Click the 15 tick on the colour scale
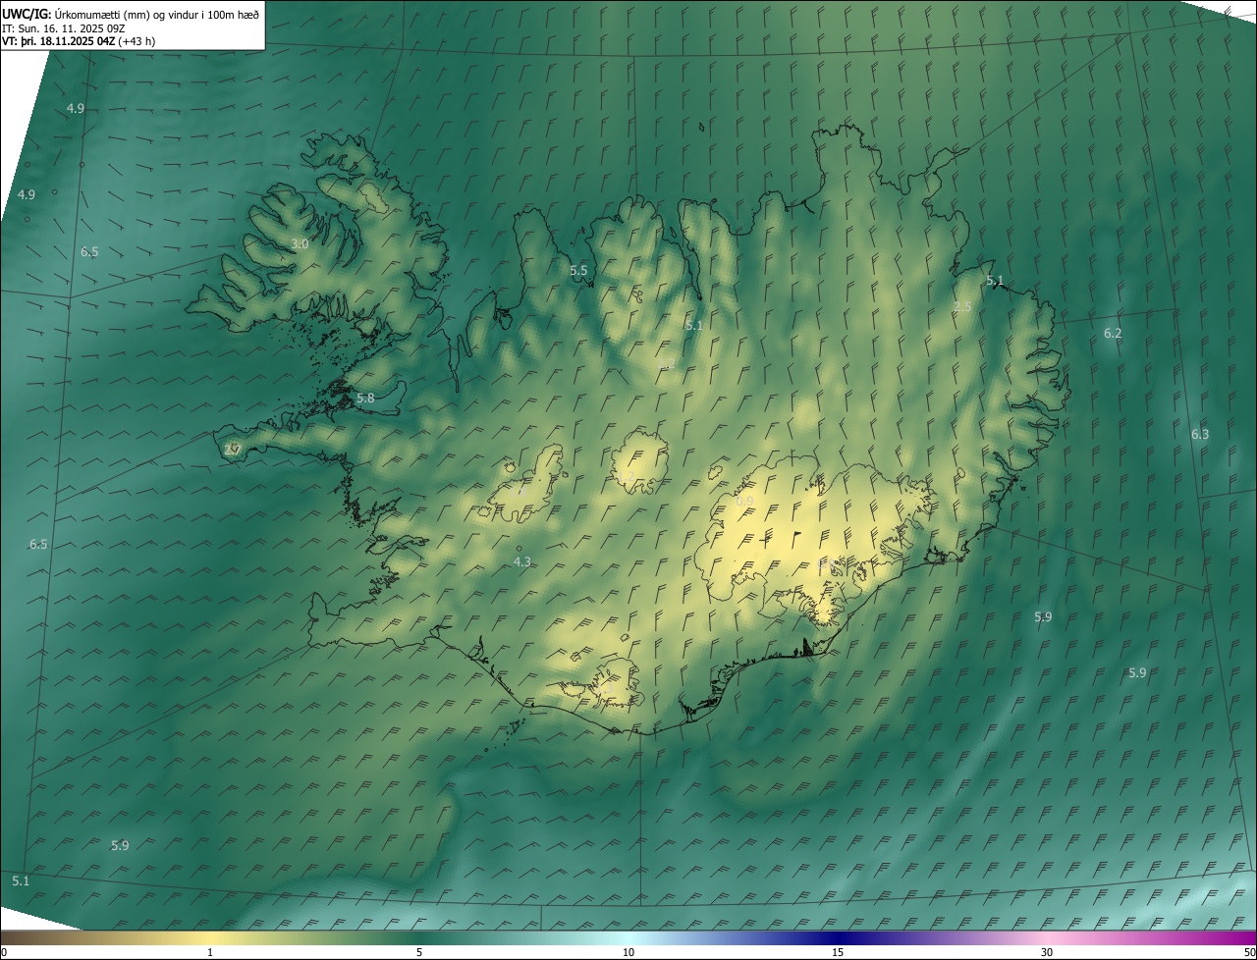The image size is (1257, 960). pyautogui.click(x=838, y=953)
